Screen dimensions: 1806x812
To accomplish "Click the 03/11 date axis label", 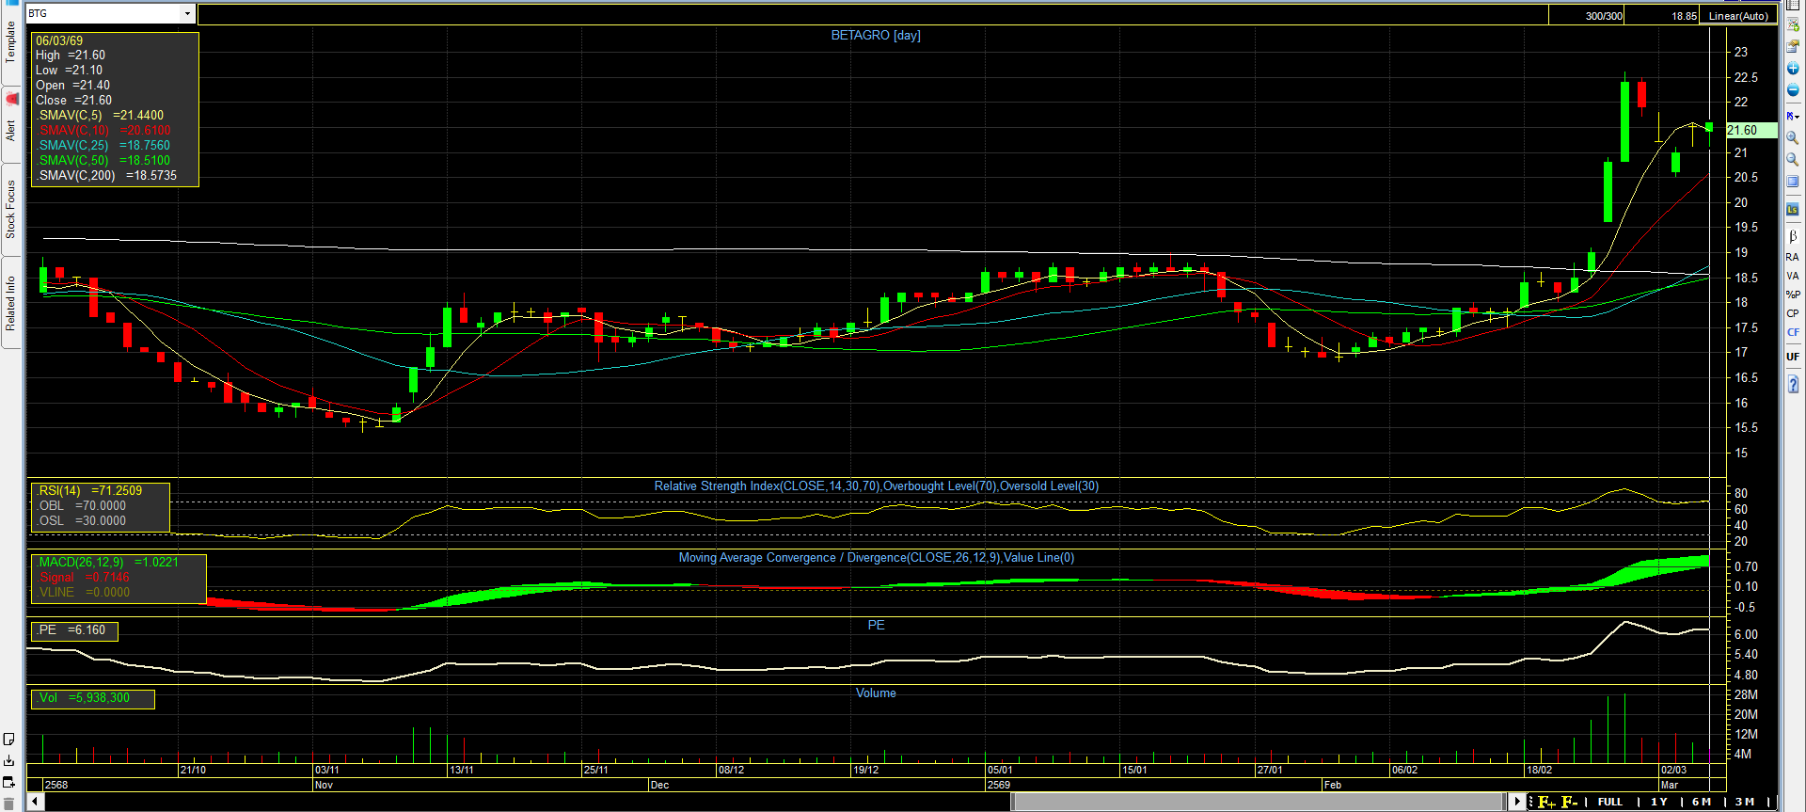I will point(327,770).
